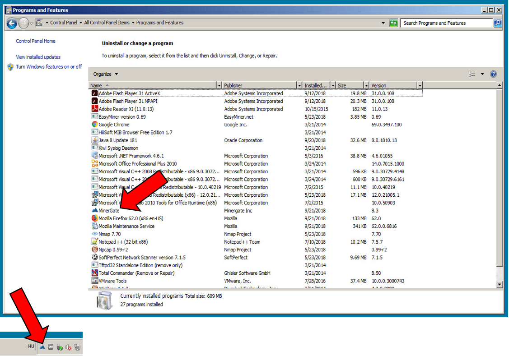Open the Control Panel Home link
This screenshot has height=356, width=509.
(36, 41)
